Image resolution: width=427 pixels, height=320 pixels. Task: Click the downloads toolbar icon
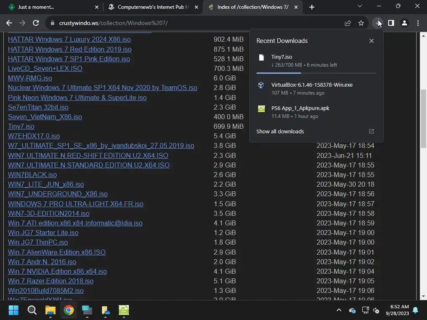(378, 23)
